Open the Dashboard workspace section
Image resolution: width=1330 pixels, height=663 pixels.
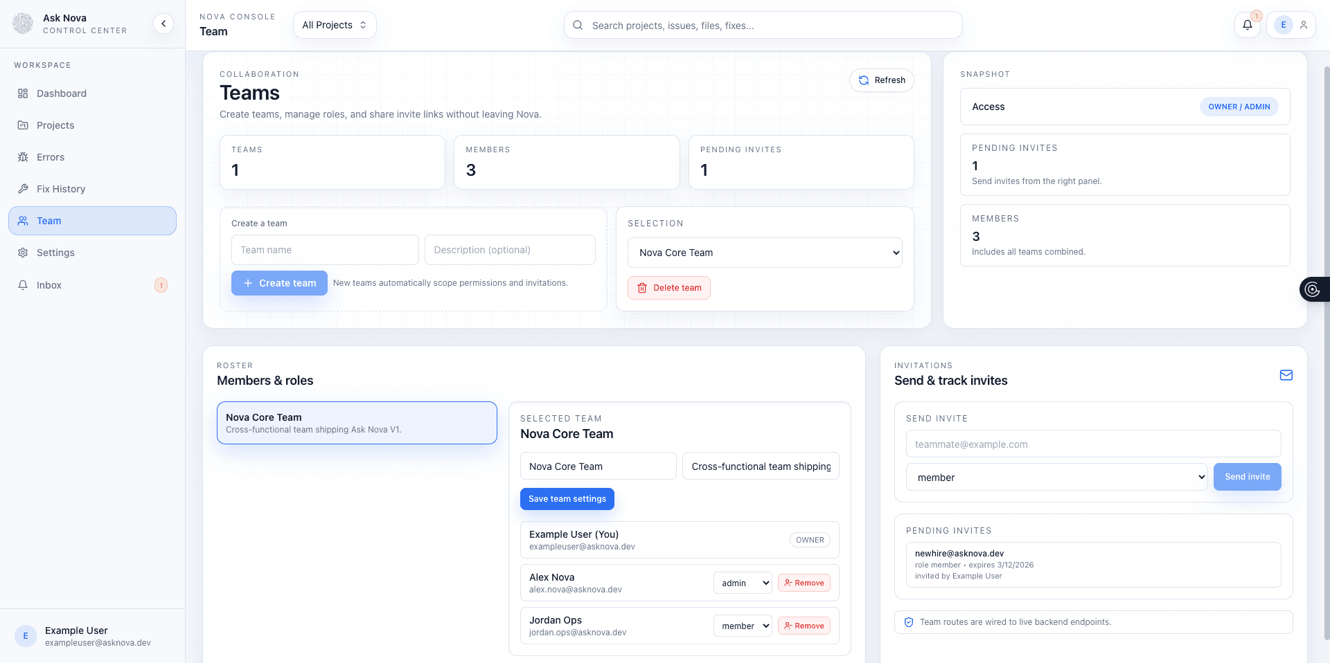coord(61,93)
